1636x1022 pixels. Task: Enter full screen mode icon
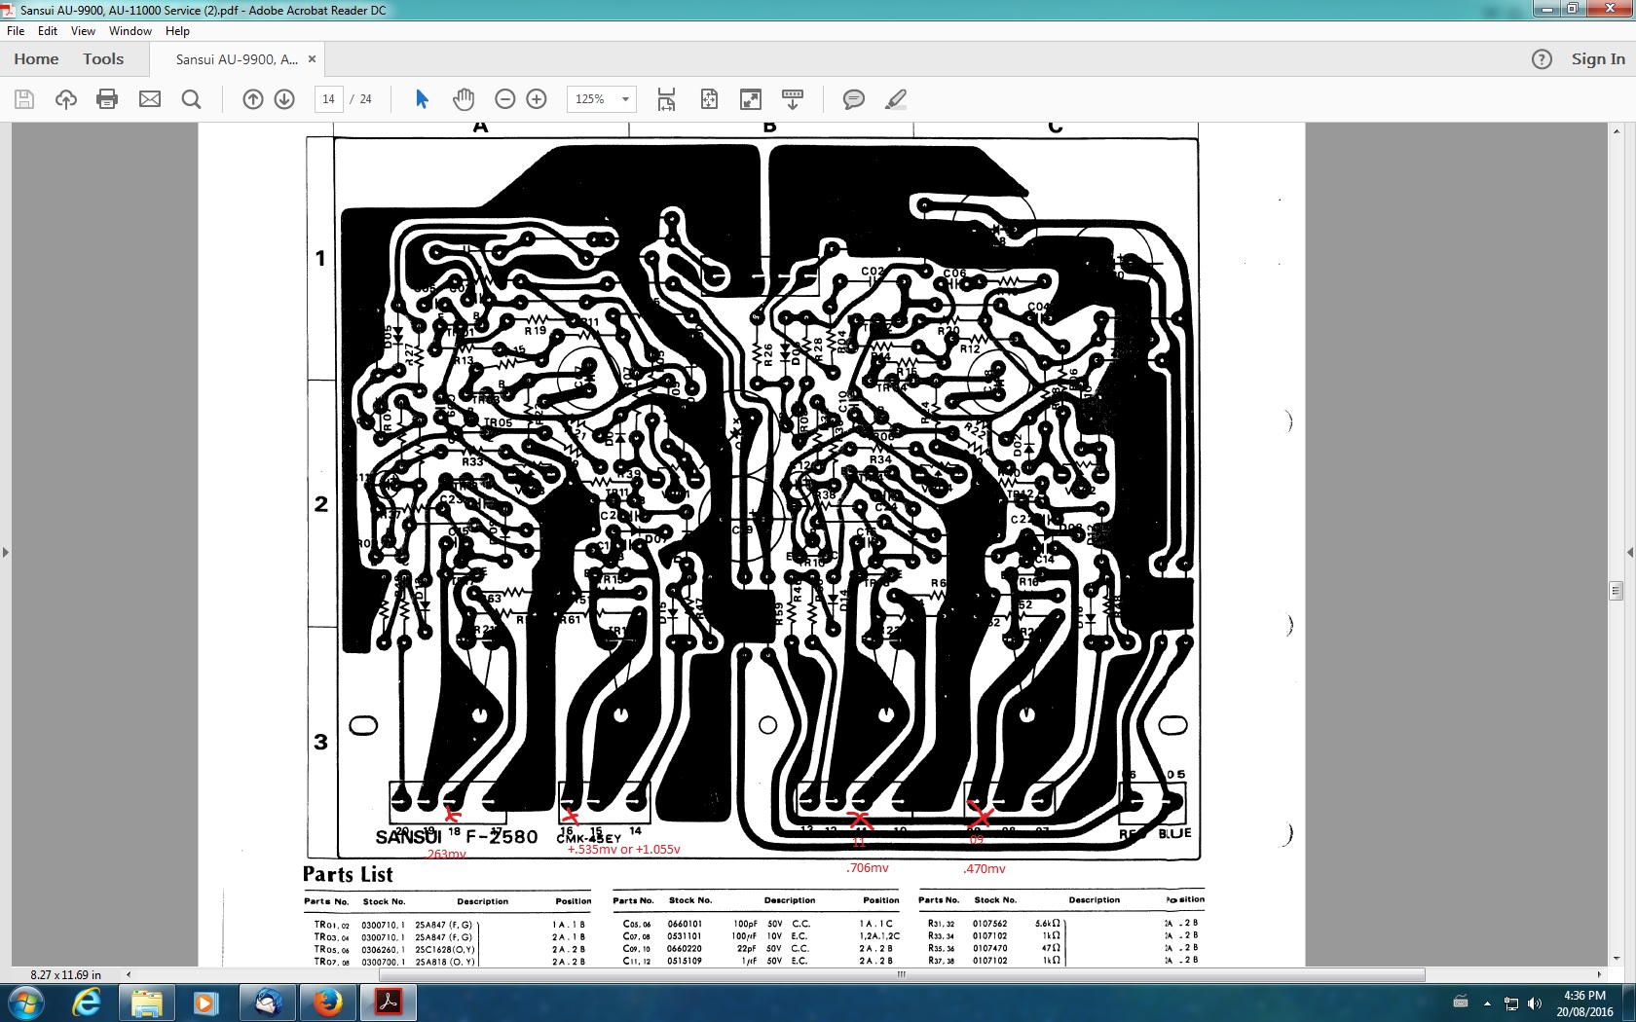[751, 99]
